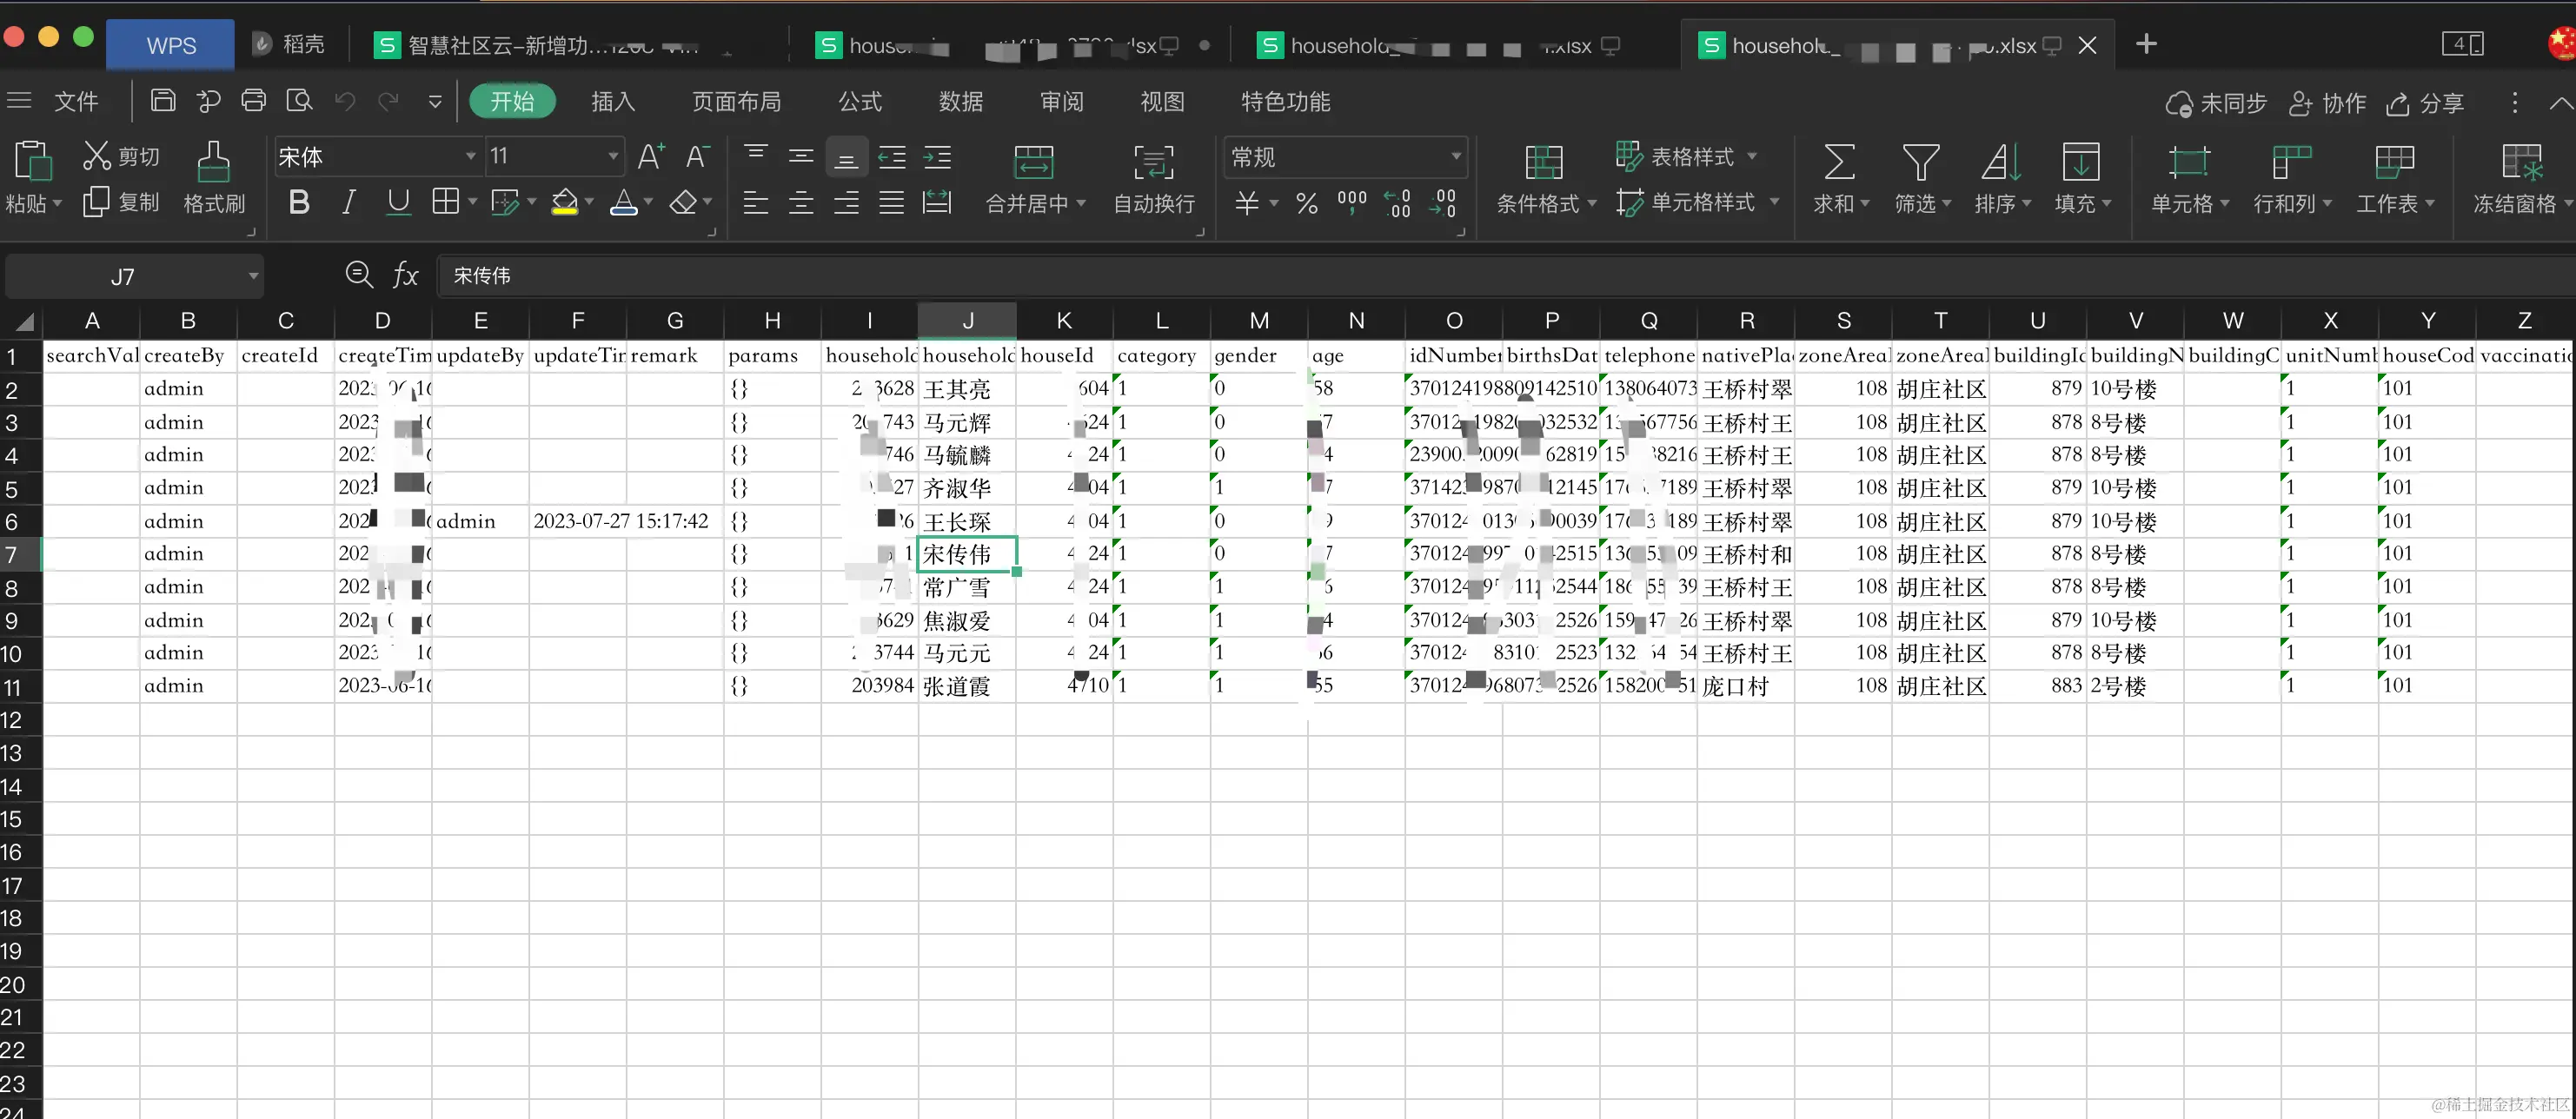
Task: Click the Fill icon
Action: (2080, 162)
